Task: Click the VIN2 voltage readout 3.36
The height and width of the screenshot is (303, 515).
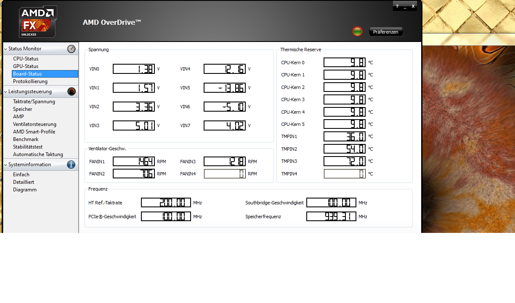Action: [134, 107]
